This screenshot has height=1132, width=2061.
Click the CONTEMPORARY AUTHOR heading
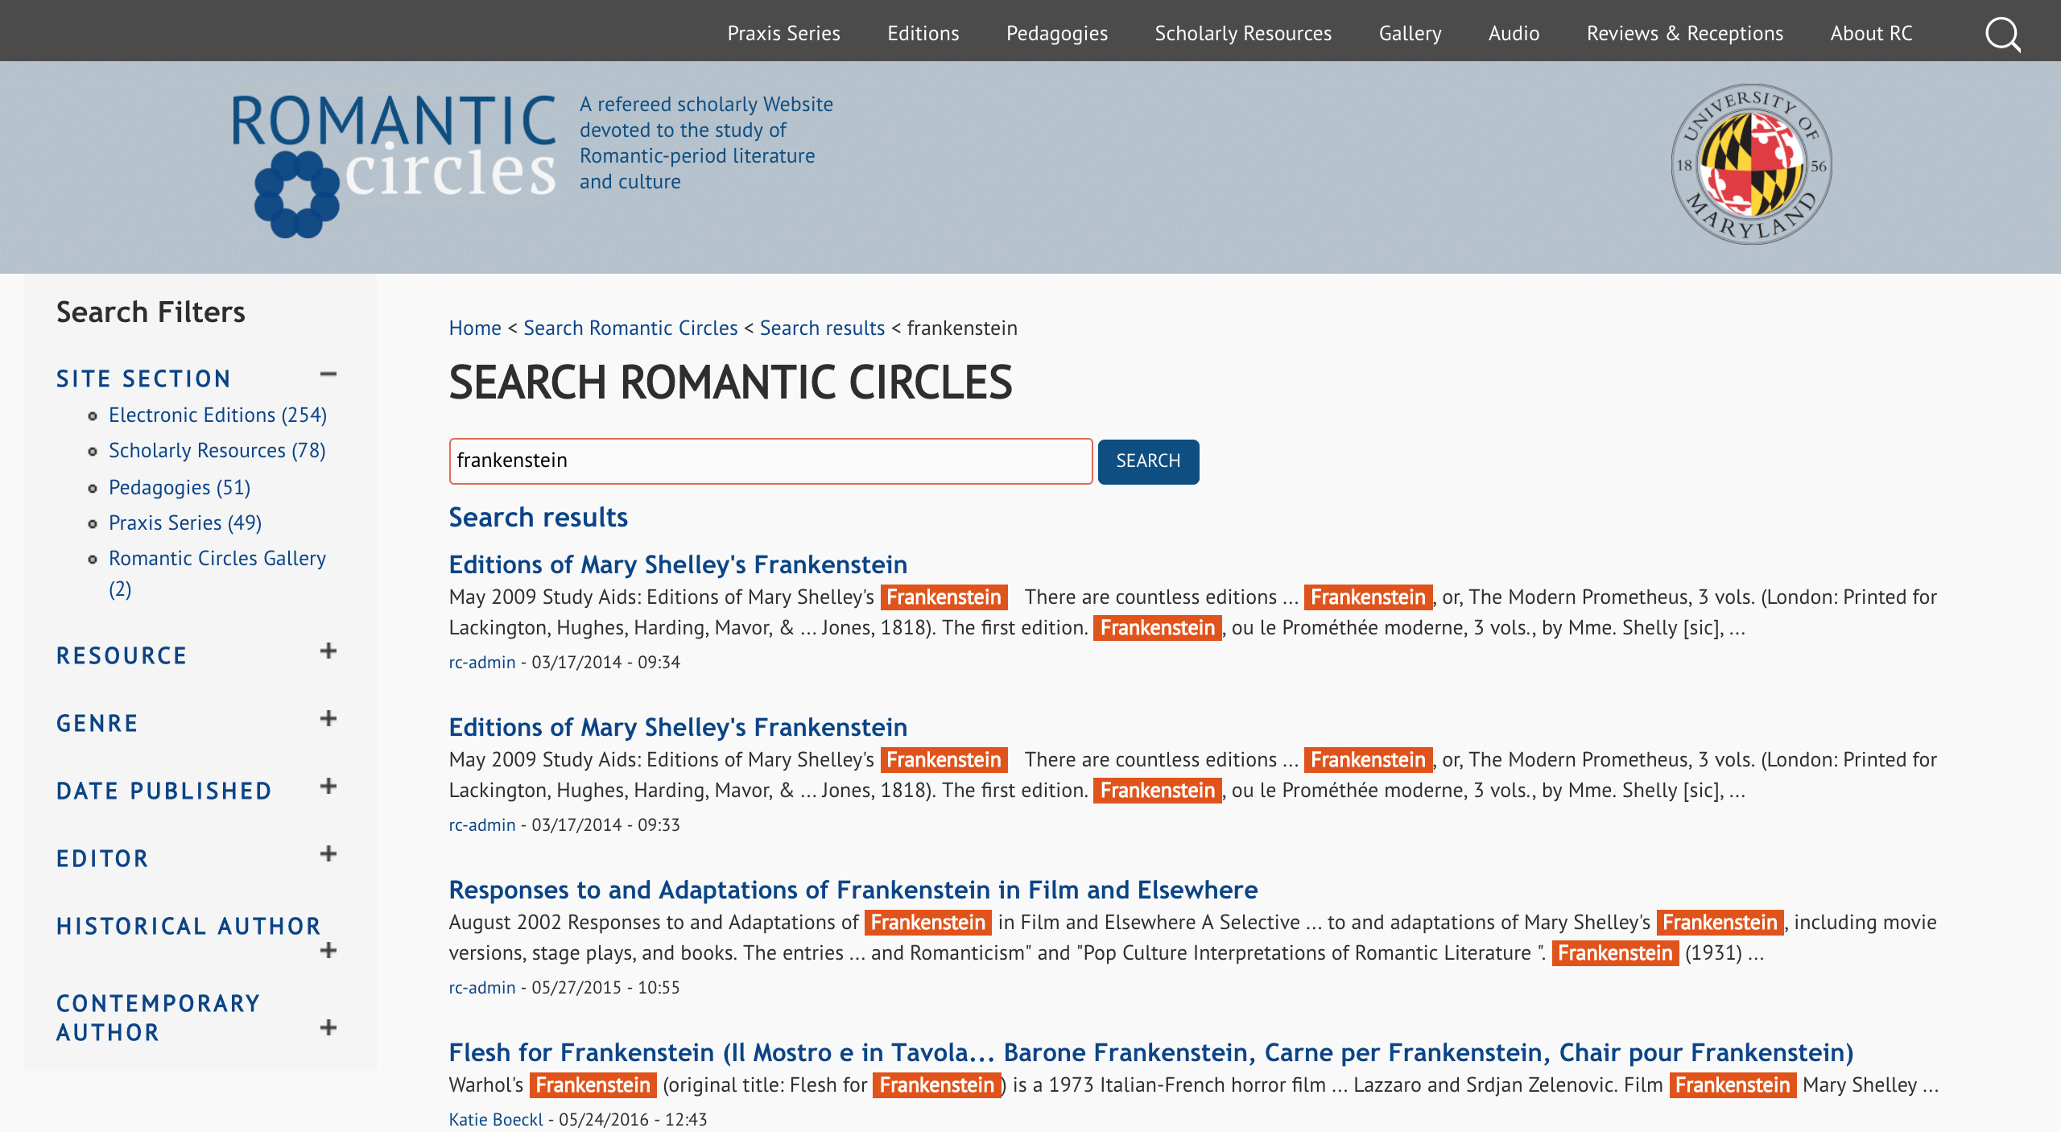[159, 1018]
